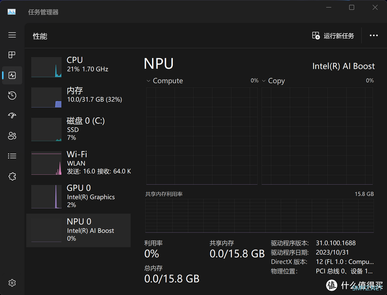This screenshot has width=387, height=295.
Task: Expand the Compute graph dropdown
Action: (x=148, y=81)
